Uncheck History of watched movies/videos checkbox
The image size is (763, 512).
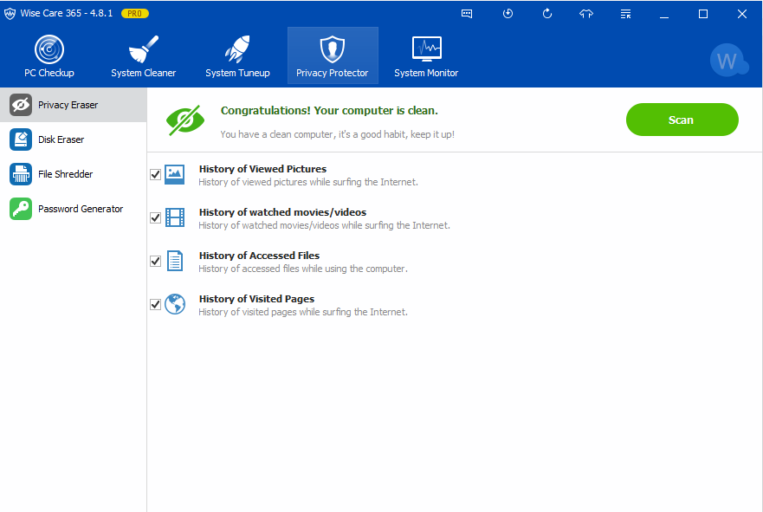pos(155,217)
